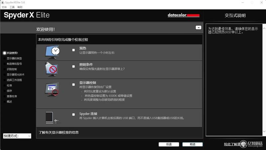Click the 照明条件 heading text
Viewport: 266px width, 150px height.
(86, 65)
